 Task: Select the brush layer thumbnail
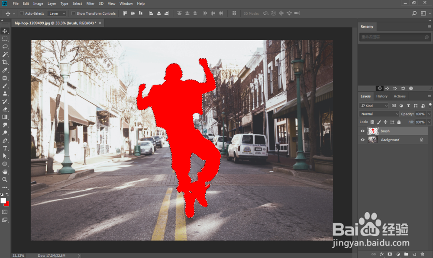pyautogui.click(x=373, y=131)
